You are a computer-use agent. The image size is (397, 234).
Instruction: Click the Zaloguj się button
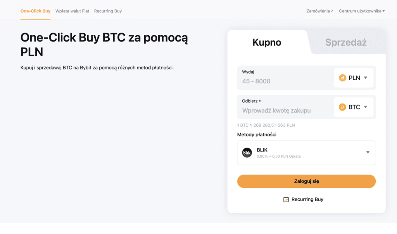click(x=306, y=181)
